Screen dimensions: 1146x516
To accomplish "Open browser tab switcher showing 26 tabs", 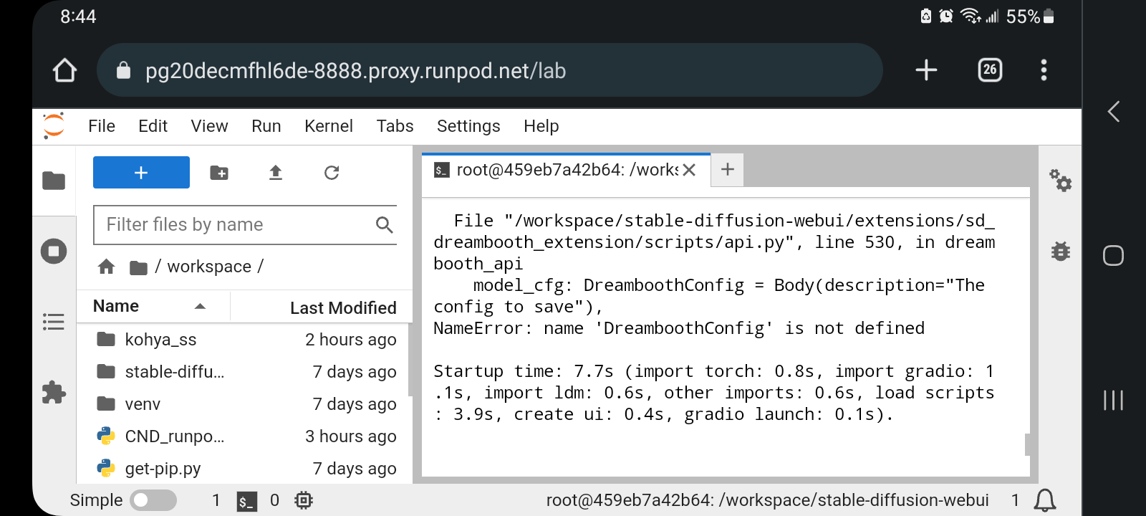I will click(988, 70).
